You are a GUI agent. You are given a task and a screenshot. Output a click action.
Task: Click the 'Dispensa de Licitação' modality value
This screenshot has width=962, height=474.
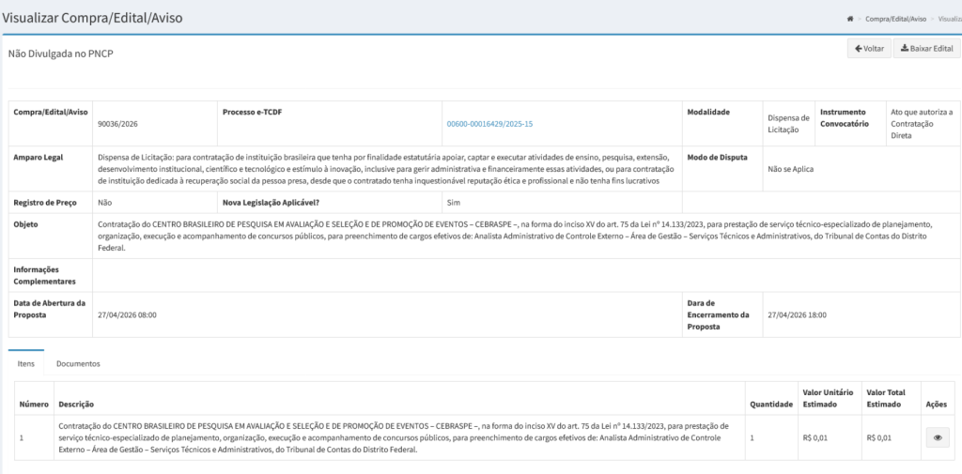click(x=789, y=124)
